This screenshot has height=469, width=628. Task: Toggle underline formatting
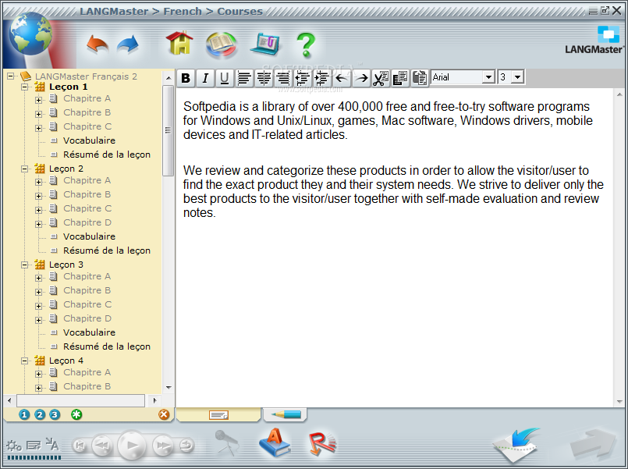[225, 78]
